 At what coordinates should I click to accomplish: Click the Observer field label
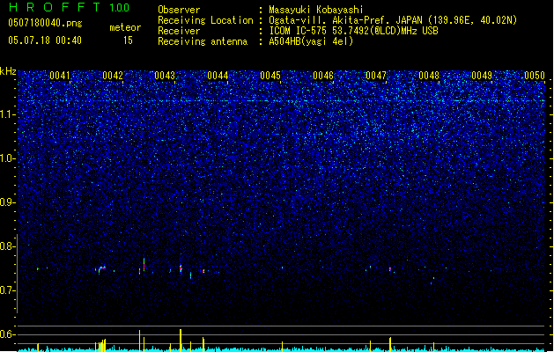[x=179, y=10]
